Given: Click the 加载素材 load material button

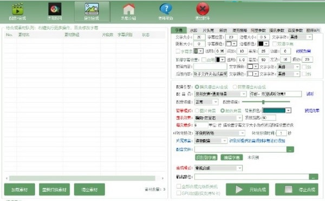Looking at the screenshot, I should 19,190.
